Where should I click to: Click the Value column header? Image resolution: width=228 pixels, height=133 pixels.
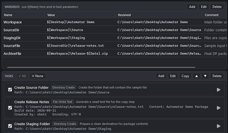(x=80, y=15)
